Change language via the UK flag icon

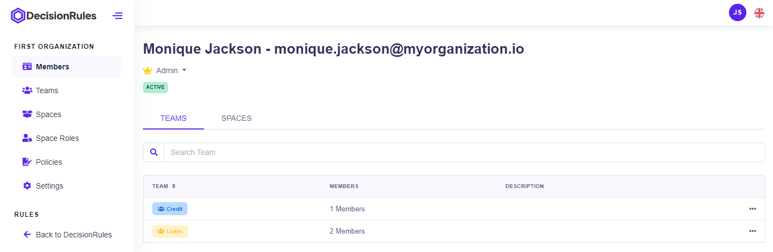coord(759,13)
